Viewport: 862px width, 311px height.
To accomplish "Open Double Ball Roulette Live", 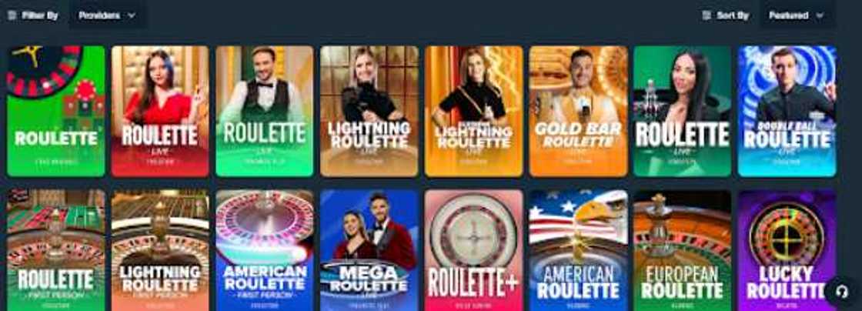I will (787, 111).
